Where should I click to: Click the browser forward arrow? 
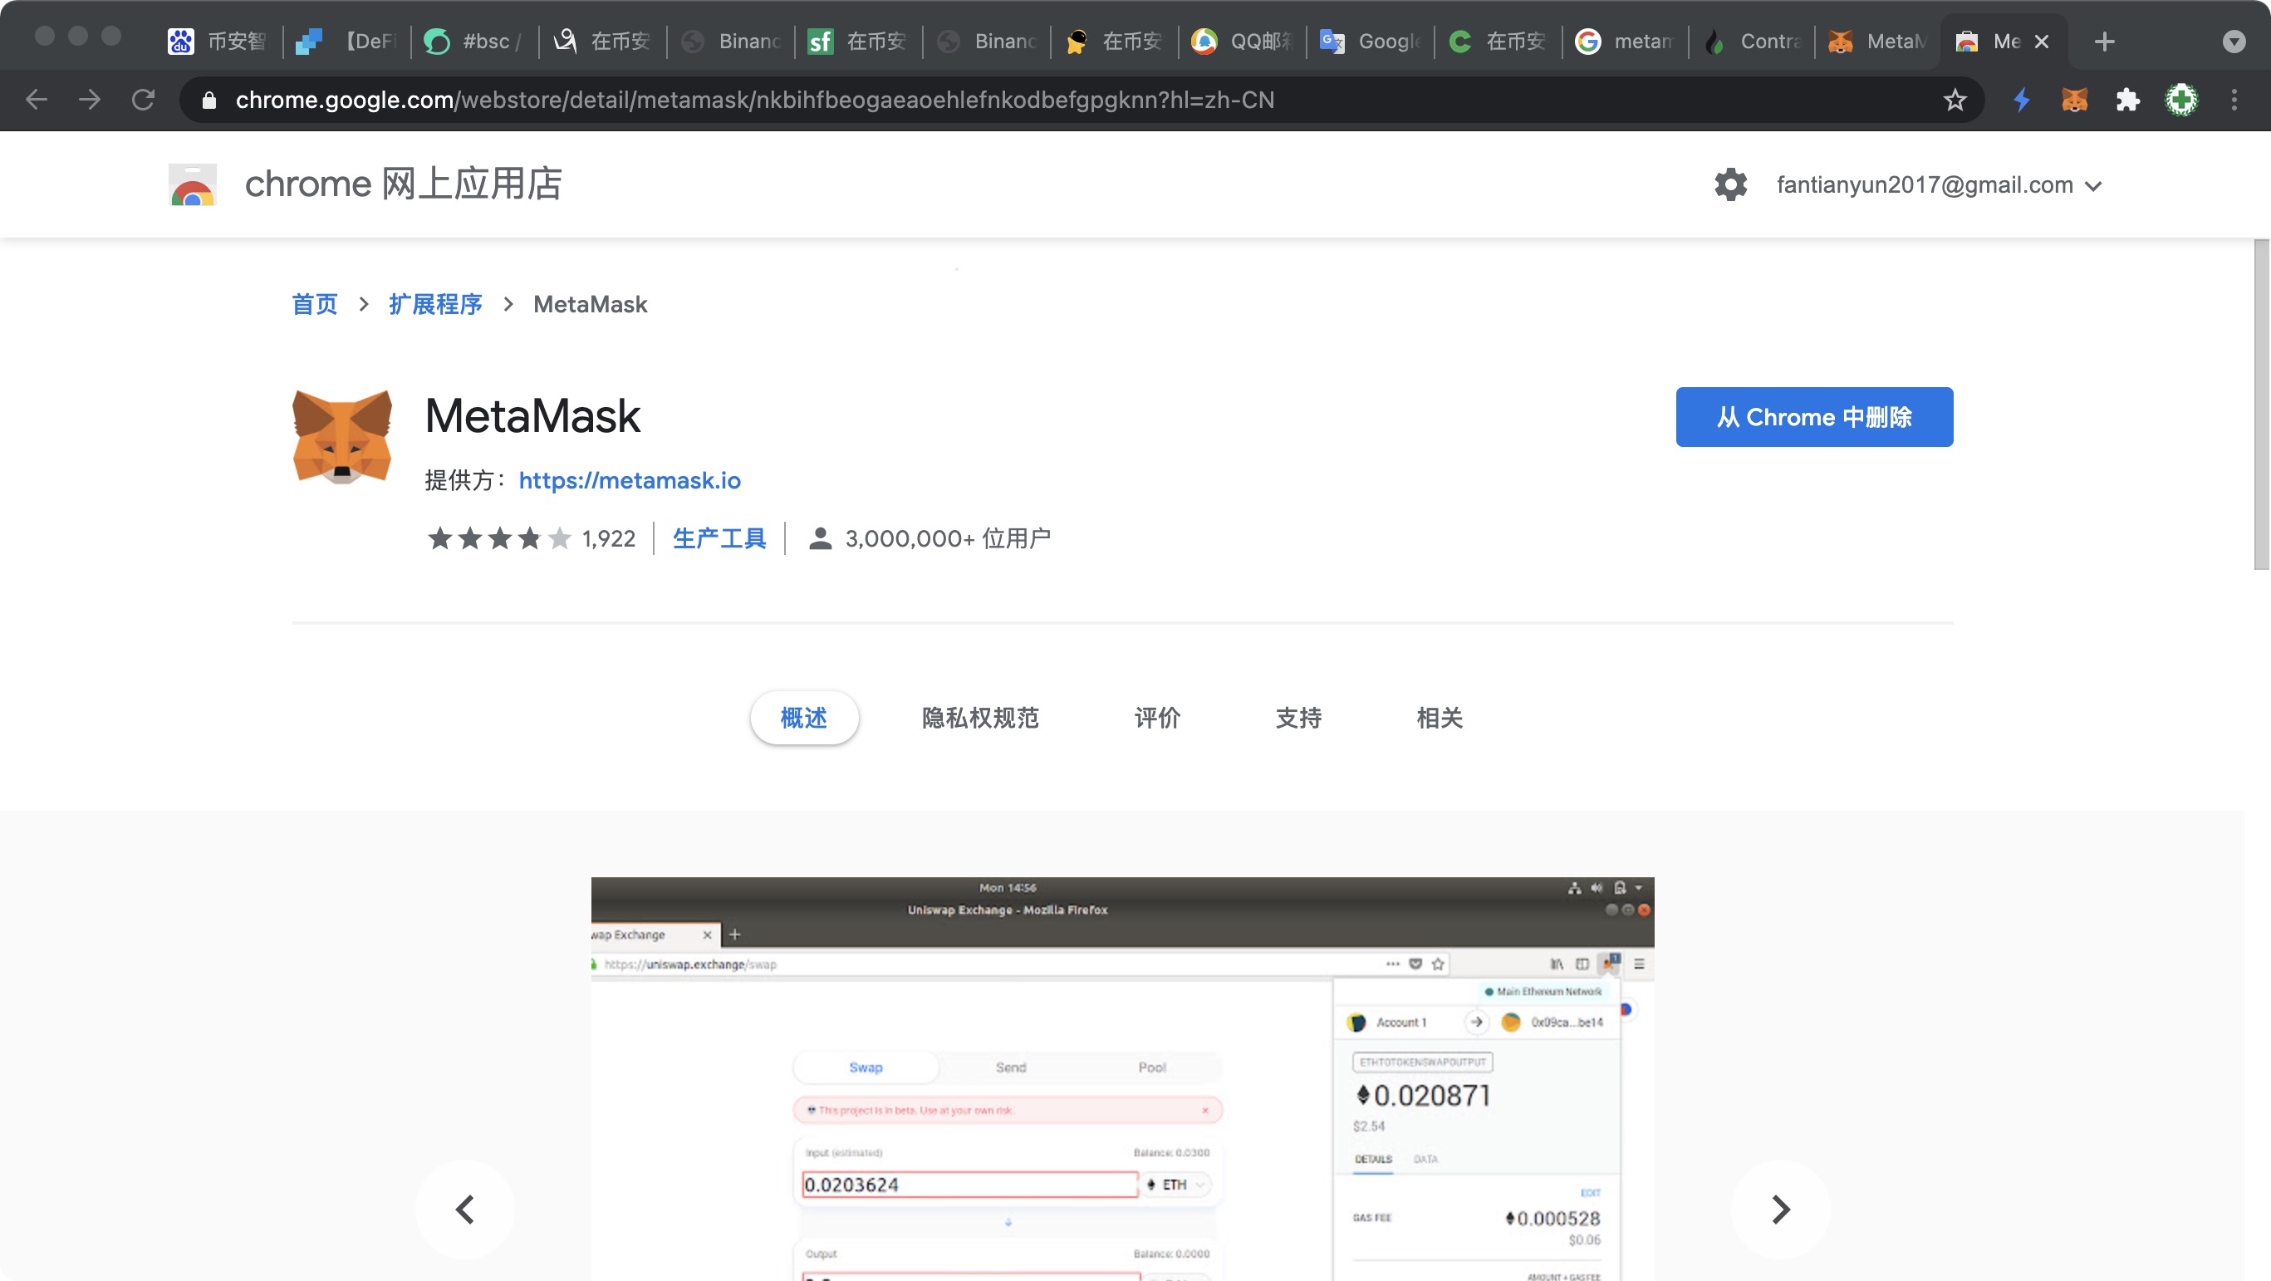(x=89, y=100)
